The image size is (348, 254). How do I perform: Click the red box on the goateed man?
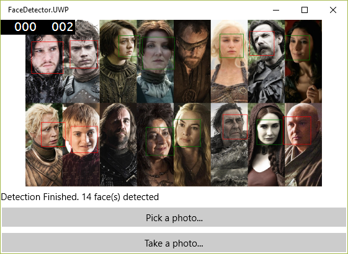(x=262, y=43)
